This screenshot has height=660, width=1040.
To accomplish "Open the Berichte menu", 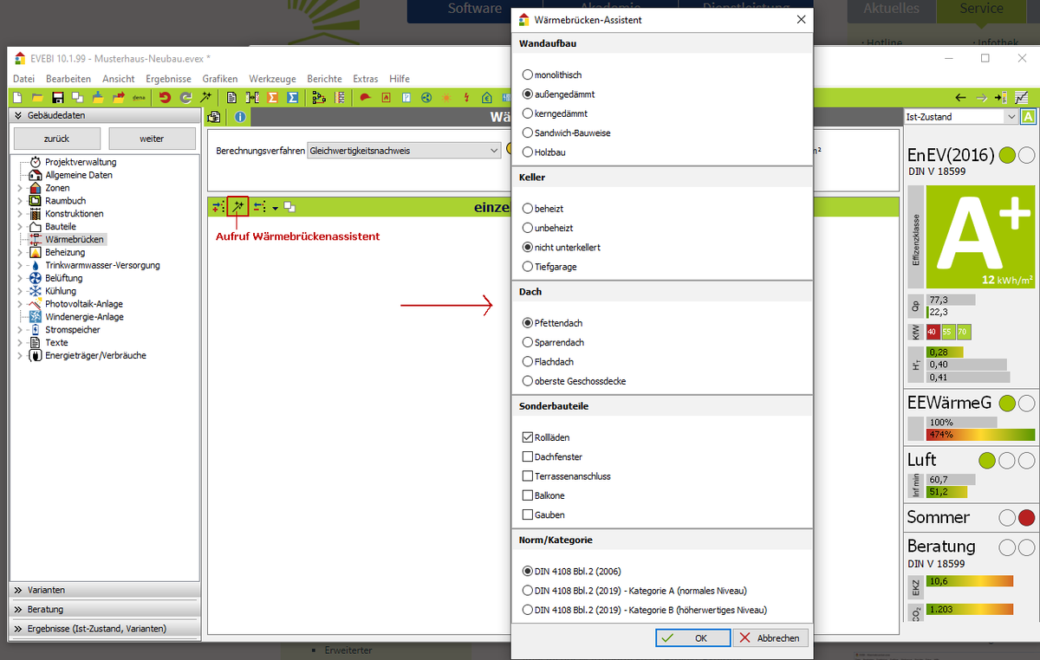I will click(324, 79).
